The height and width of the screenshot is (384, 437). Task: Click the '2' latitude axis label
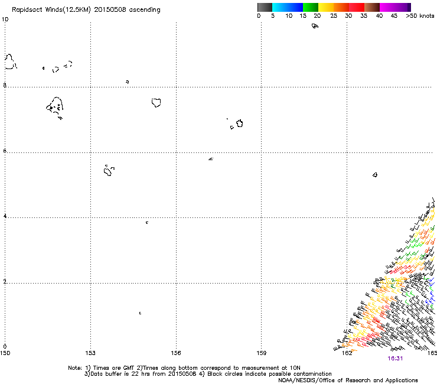click(5, 281)
